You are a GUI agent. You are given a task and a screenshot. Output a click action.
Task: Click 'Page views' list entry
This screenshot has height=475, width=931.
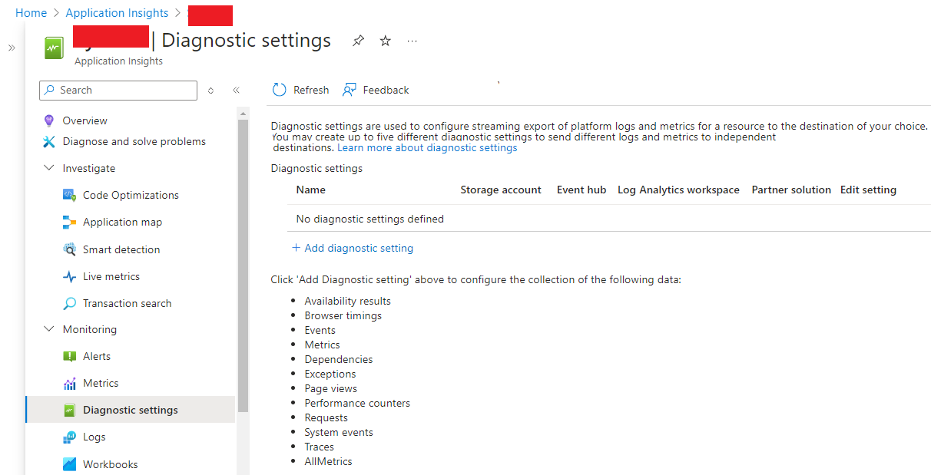click(331, 388)
